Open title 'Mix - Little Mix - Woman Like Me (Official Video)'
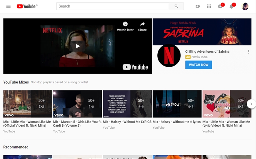The height and width of the screenshot is (159, 256). (x=27, y=124)
